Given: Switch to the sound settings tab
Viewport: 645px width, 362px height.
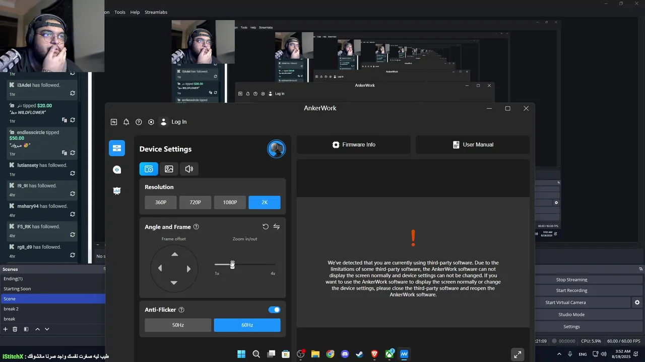Looking at the screenshot, I should [189, 169].
